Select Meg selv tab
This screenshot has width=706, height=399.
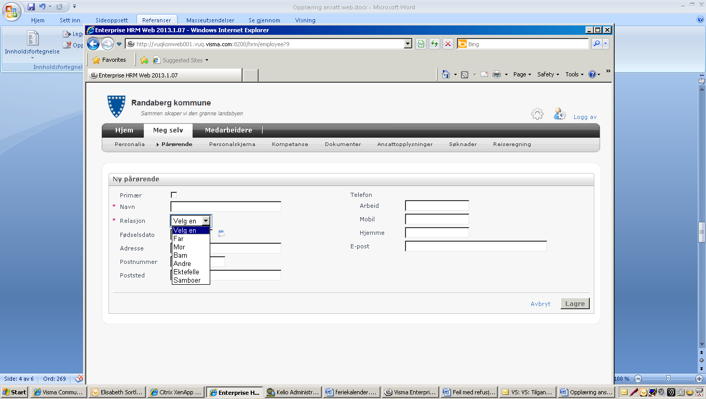168,130
